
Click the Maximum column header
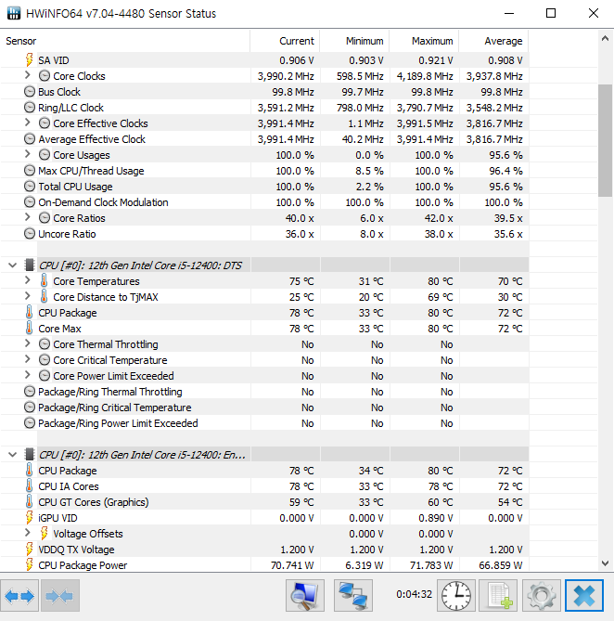(x=424, y=41)
